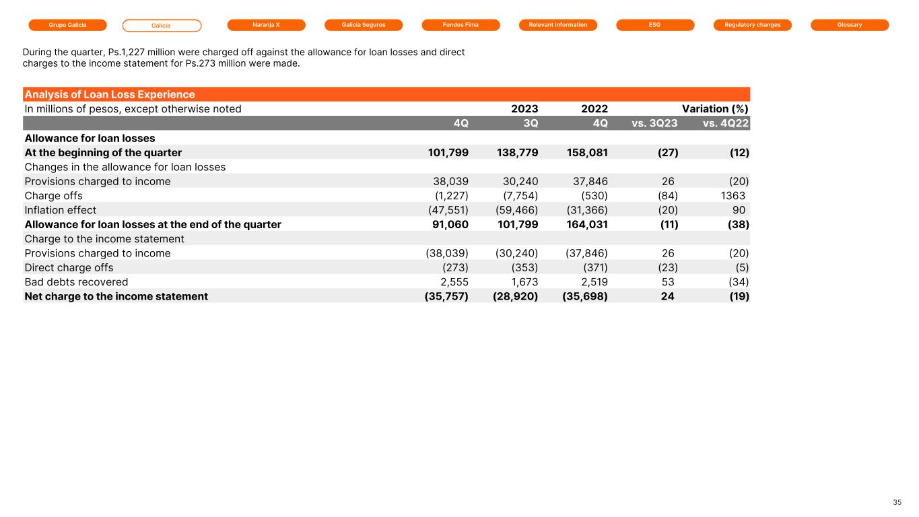Image resolution: width=919 pixels, height=517 pixels.
Task: Open the Regulatory changes tab
Action: click(x=752, y=25)
